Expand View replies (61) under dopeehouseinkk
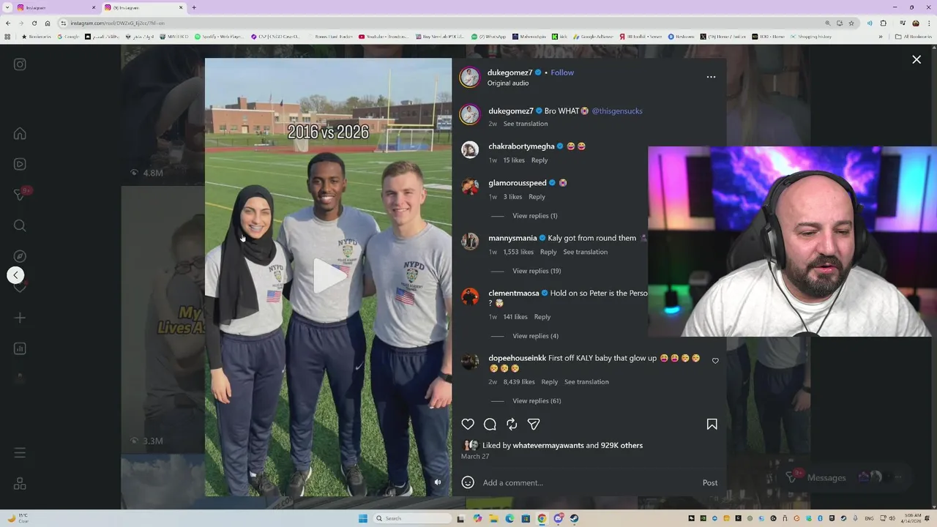This screenshot has height=527, width=937. click(537, 401)
